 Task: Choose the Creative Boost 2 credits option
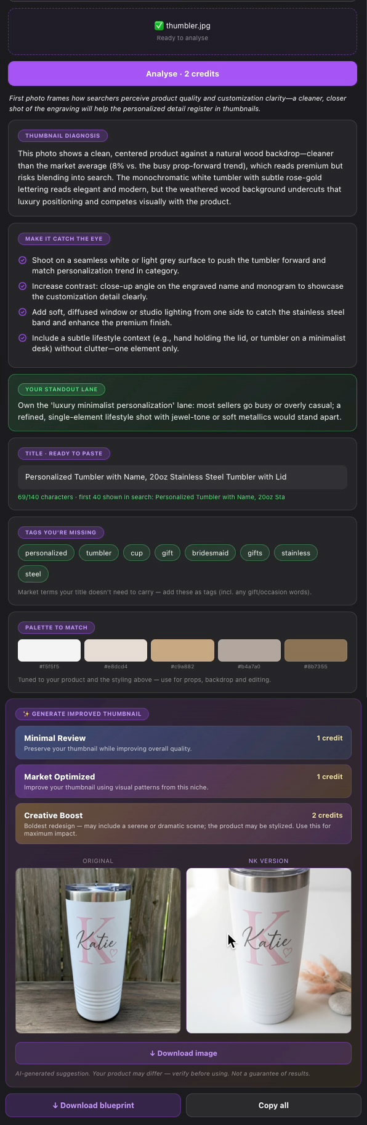tap(183, 824)
